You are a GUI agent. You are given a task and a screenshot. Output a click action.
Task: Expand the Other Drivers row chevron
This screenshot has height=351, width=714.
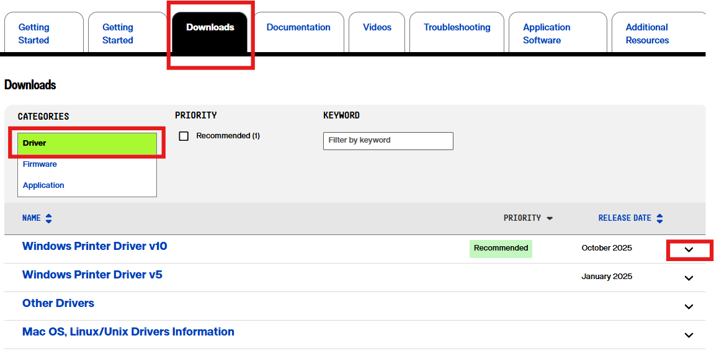click(689, 306)
